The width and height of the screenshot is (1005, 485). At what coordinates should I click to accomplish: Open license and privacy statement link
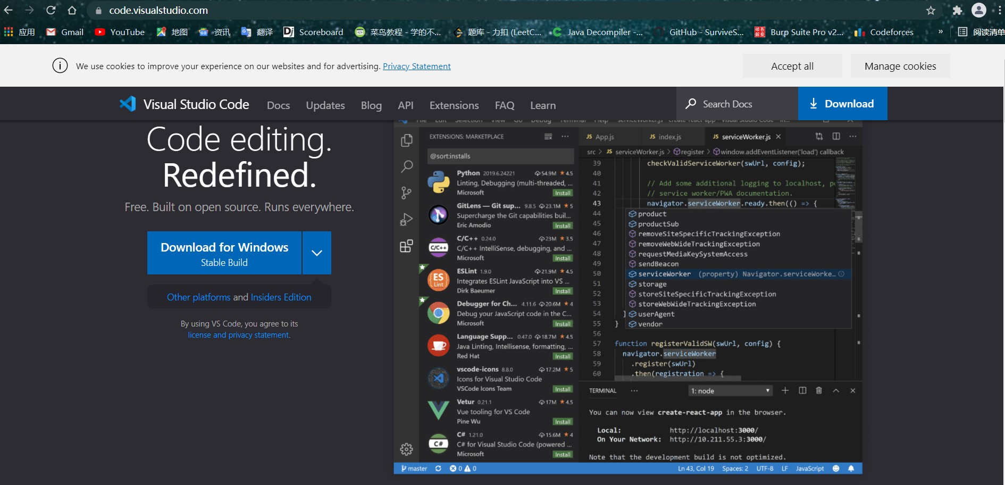tap(239, 335)
